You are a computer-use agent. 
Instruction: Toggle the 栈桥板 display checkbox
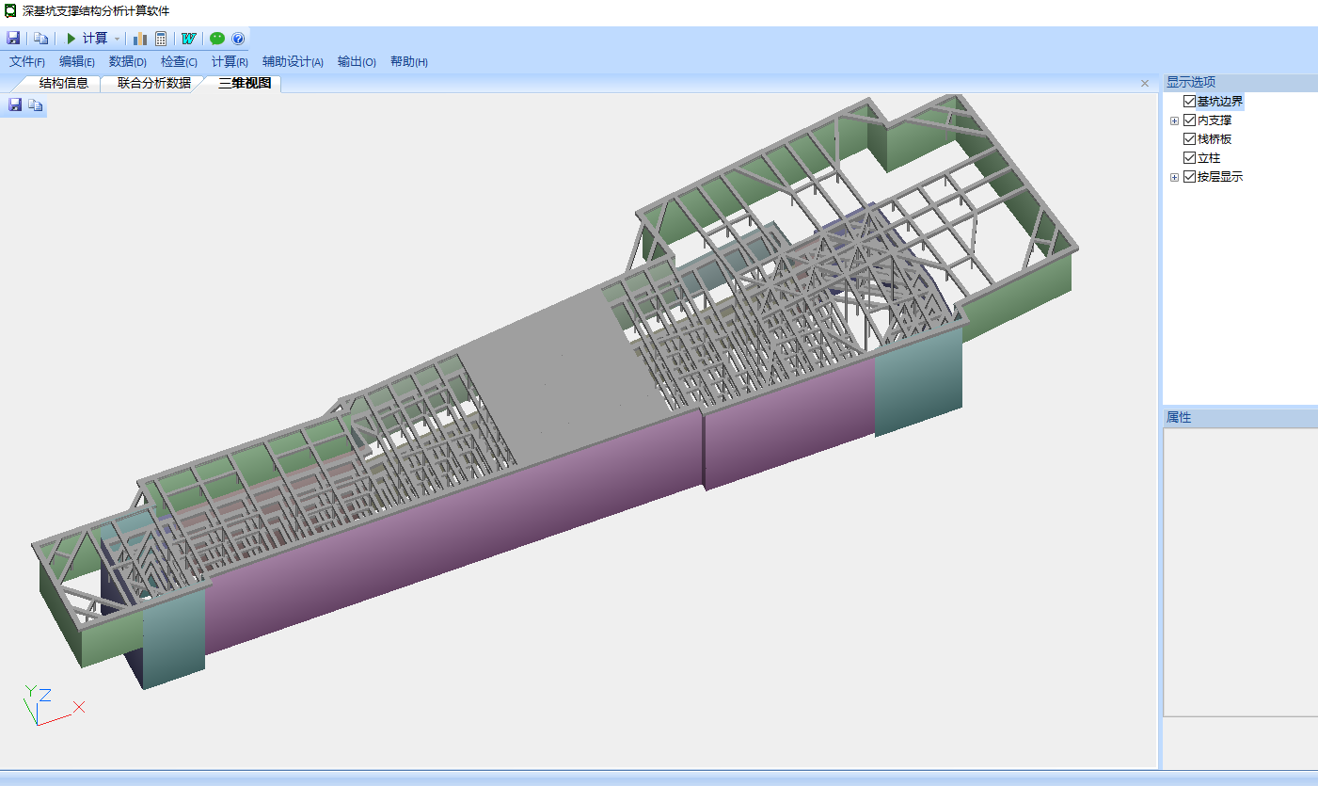pyautogui.click(x=1190, y=139)
